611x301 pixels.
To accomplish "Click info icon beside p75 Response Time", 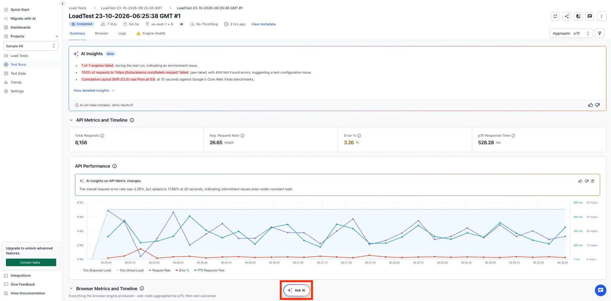I will 513,136.
